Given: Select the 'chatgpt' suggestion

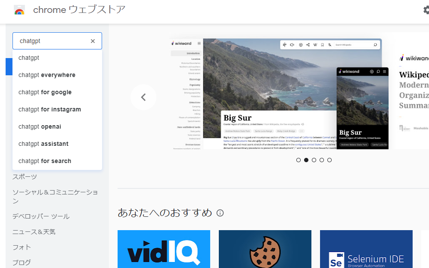Looking at the screenshot, I should click(x=57, y=58).
